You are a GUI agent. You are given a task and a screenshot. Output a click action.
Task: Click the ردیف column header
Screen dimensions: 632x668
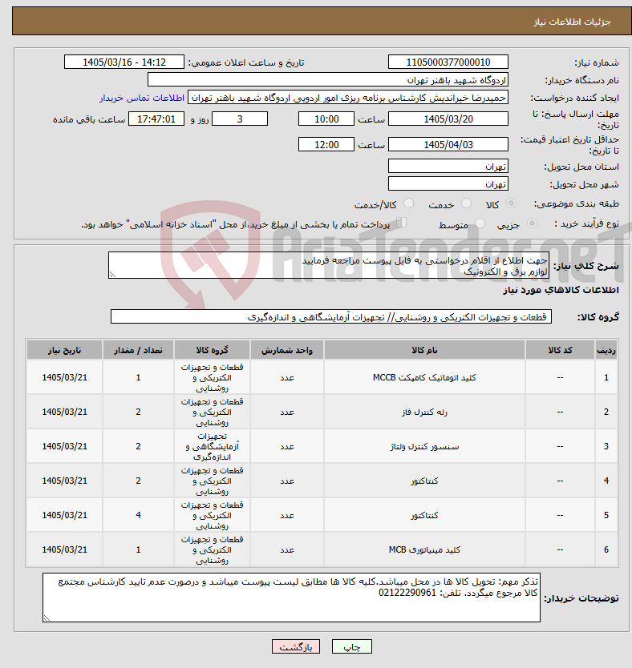(x=606, y=350)
